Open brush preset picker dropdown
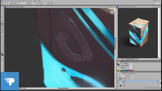Viewport: 162px width, 91px height. pyautogui.click(x=9, y=3)
